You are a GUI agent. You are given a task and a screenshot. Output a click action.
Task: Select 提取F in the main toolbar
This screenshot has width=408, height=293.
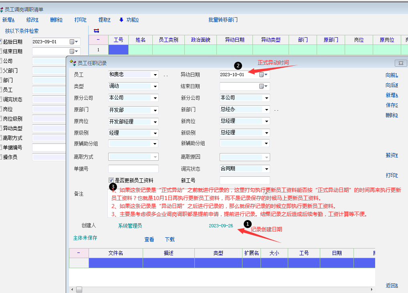104,20
